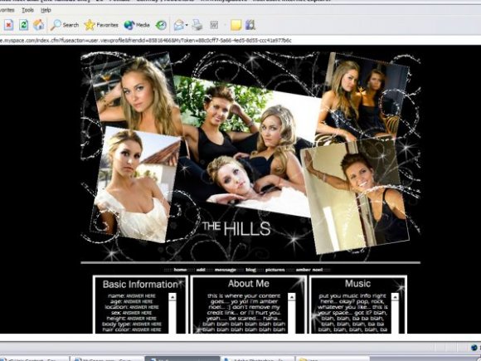Expand the Mail dropdown arrow

pyautogui.click(x=187, y=25)
